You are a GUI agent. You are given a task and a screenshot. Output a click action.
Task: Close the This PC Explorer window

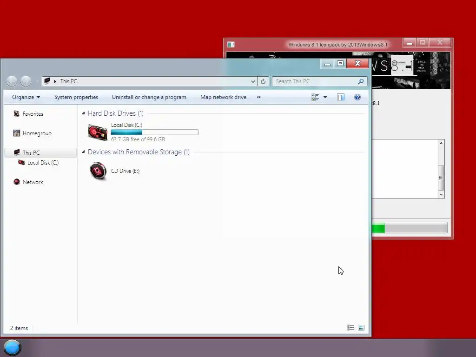(x=357, y=63)
